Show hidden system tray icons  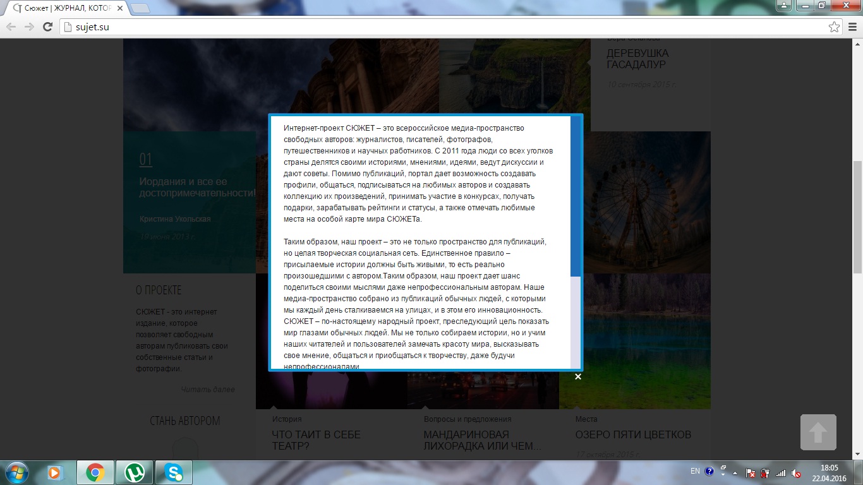pyautogui.click(x=735, y=472)
